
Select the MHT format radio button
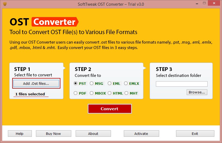tap(126, 93)
